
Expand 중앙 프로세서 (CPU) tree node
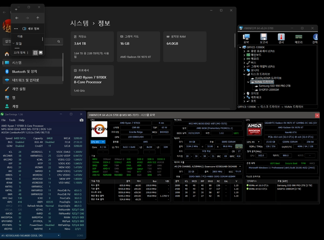point(244,51)
